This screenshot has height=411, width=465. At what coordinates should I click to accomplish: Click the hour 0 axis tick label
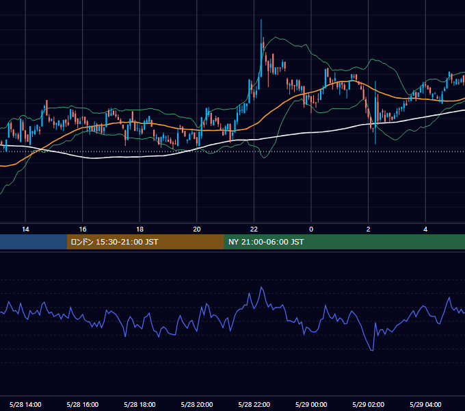click(x=311, y=229)
